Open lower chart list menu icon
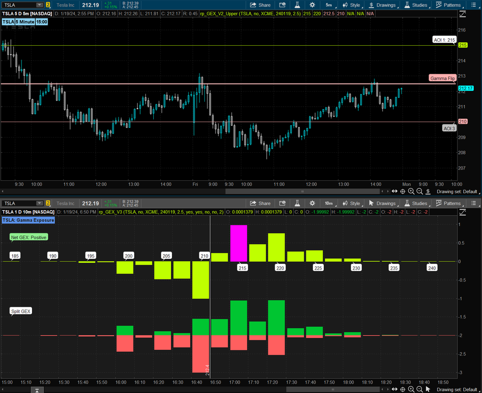Viewport: 482px width, 393px height. [x=473, y=203]
